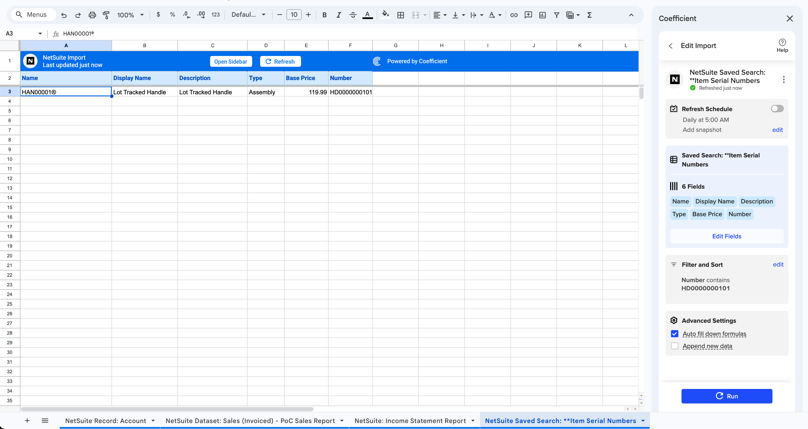Viewport: 808px width, 429px height.
Task: Open the Menus menu
Action: [x=33, y=14]
